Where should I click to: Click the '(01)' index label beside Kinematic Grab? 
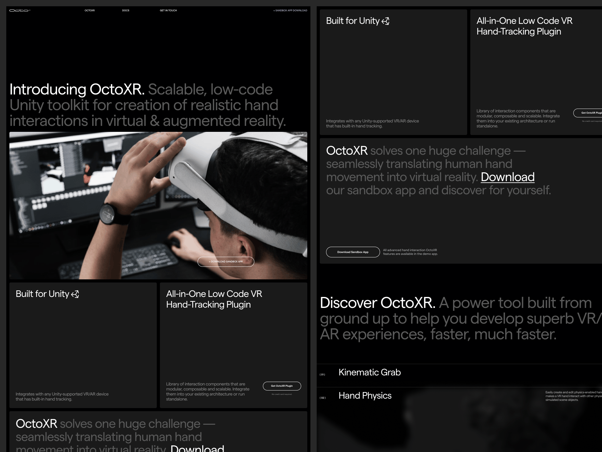323,374
